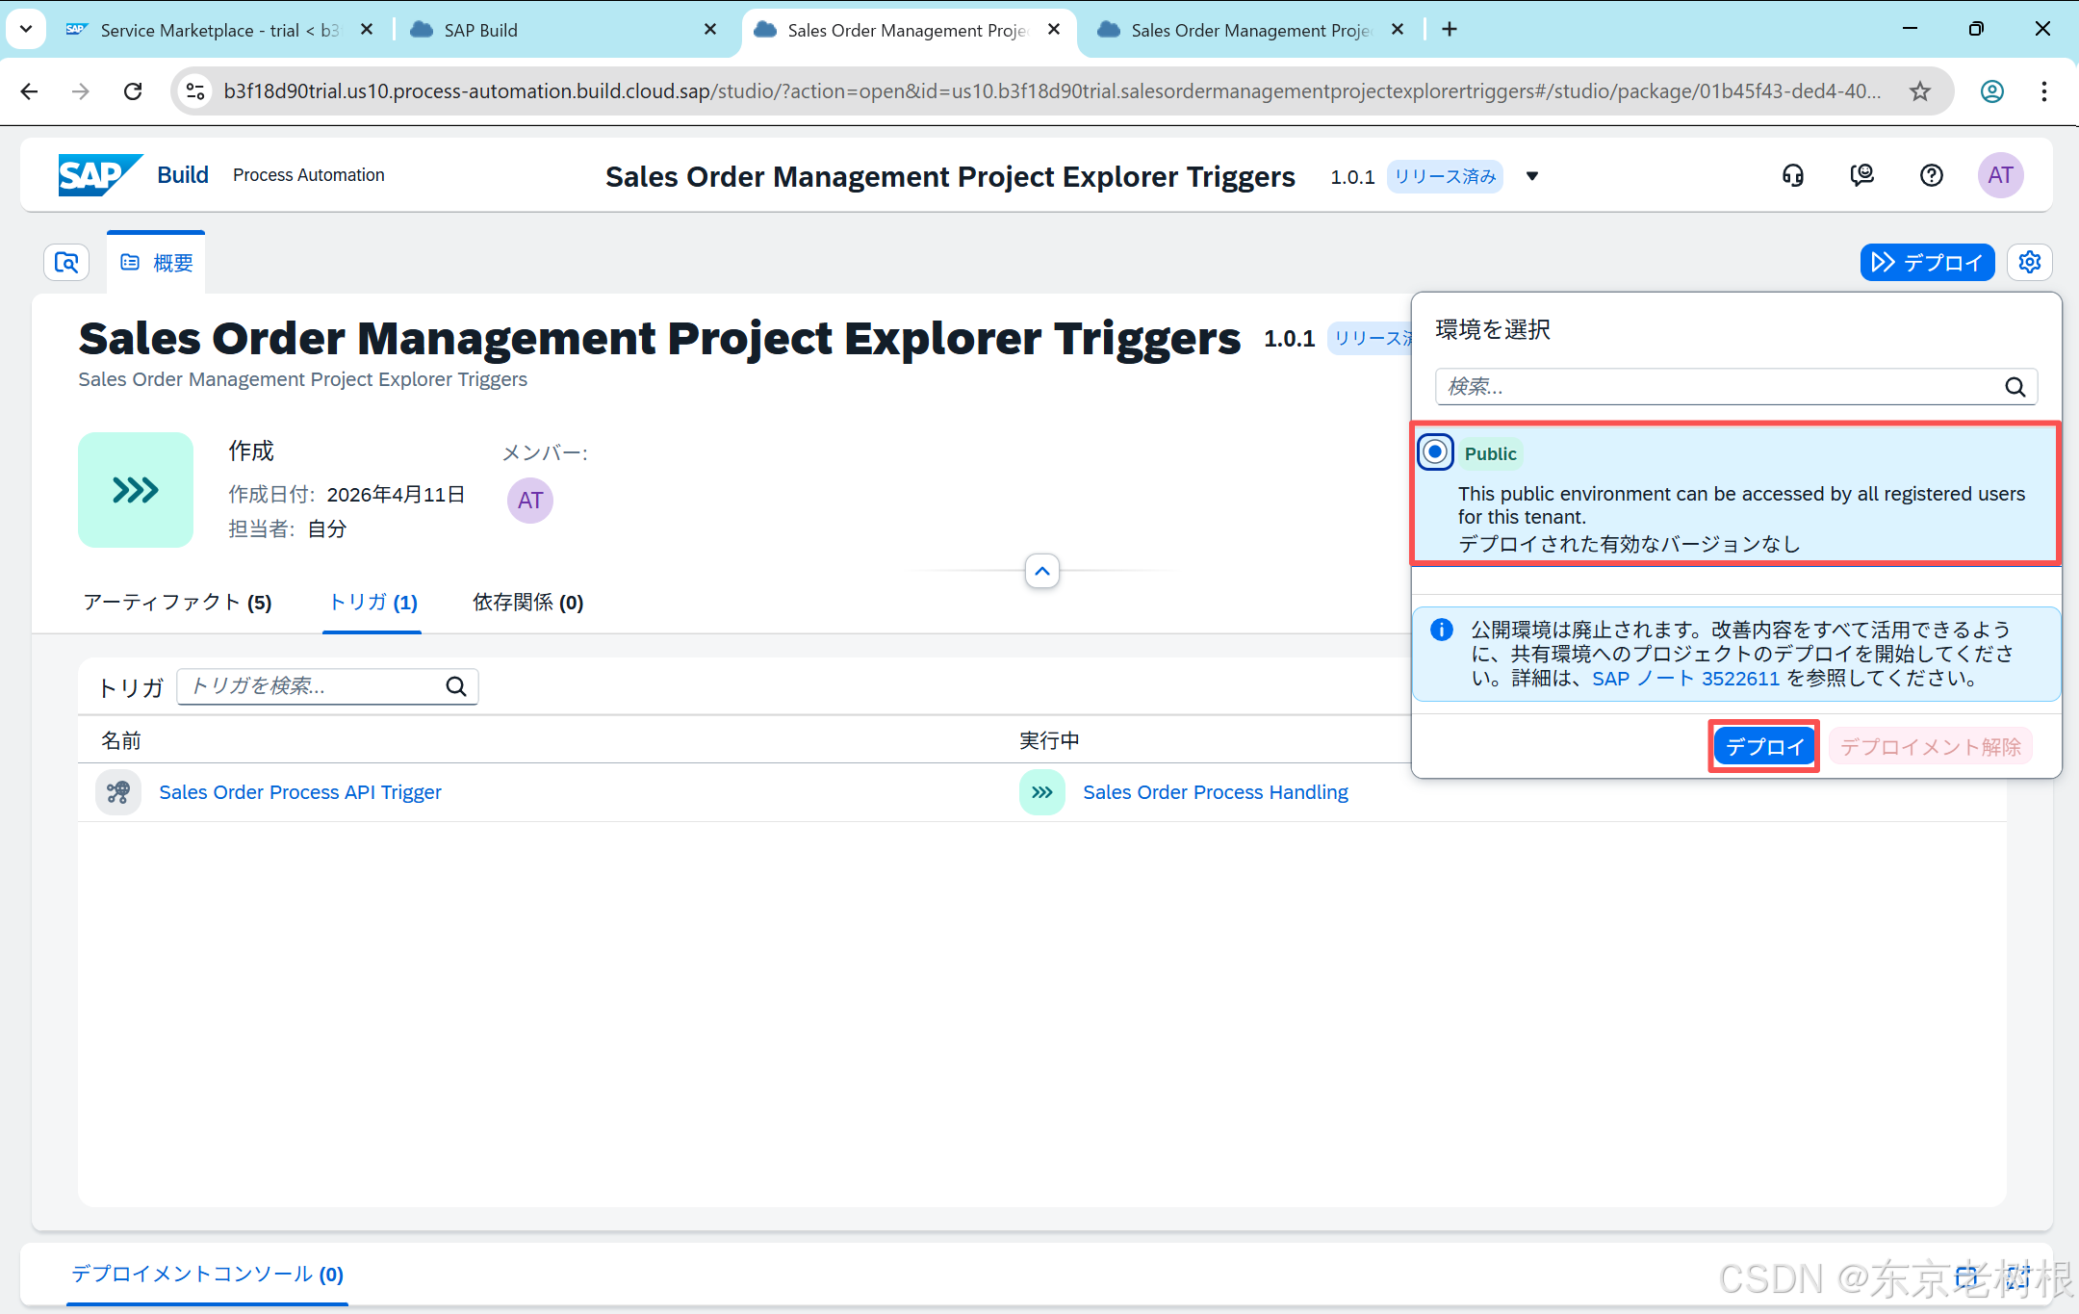Click the リリース済み status badge in header
This screenshot has width=2079, height=1314.
click(x=1445, y=176)
